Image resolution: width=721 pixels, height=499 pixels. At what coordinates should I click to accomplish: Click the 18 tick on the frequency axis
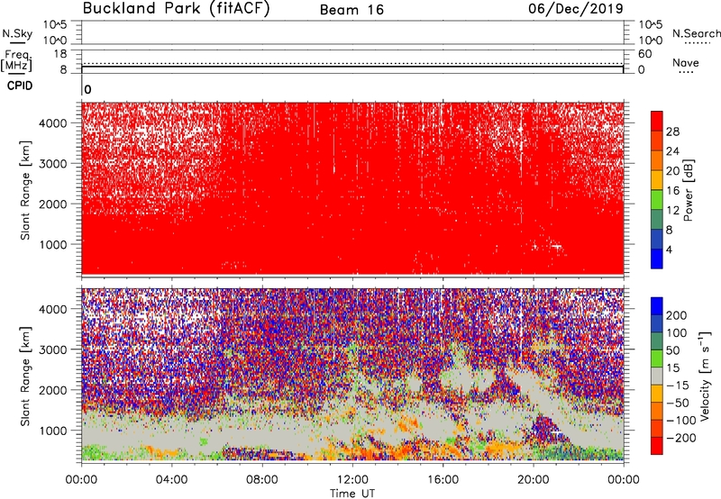(60, 54)
